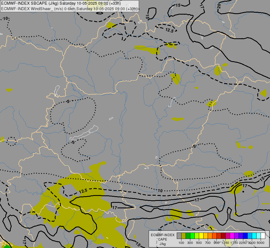Screen dimensions: 270x248
Task: Click the olive swatch in the CAPE legend
Action: [184, 236]
